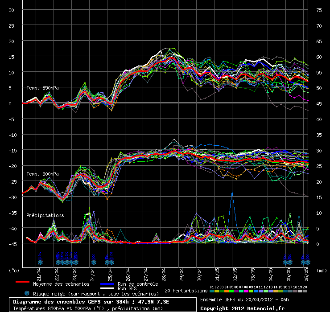The width and height of the screenshot is (330, 312).
Task: Click the 06/05 date on the x-axis
Action: [306, 271]
